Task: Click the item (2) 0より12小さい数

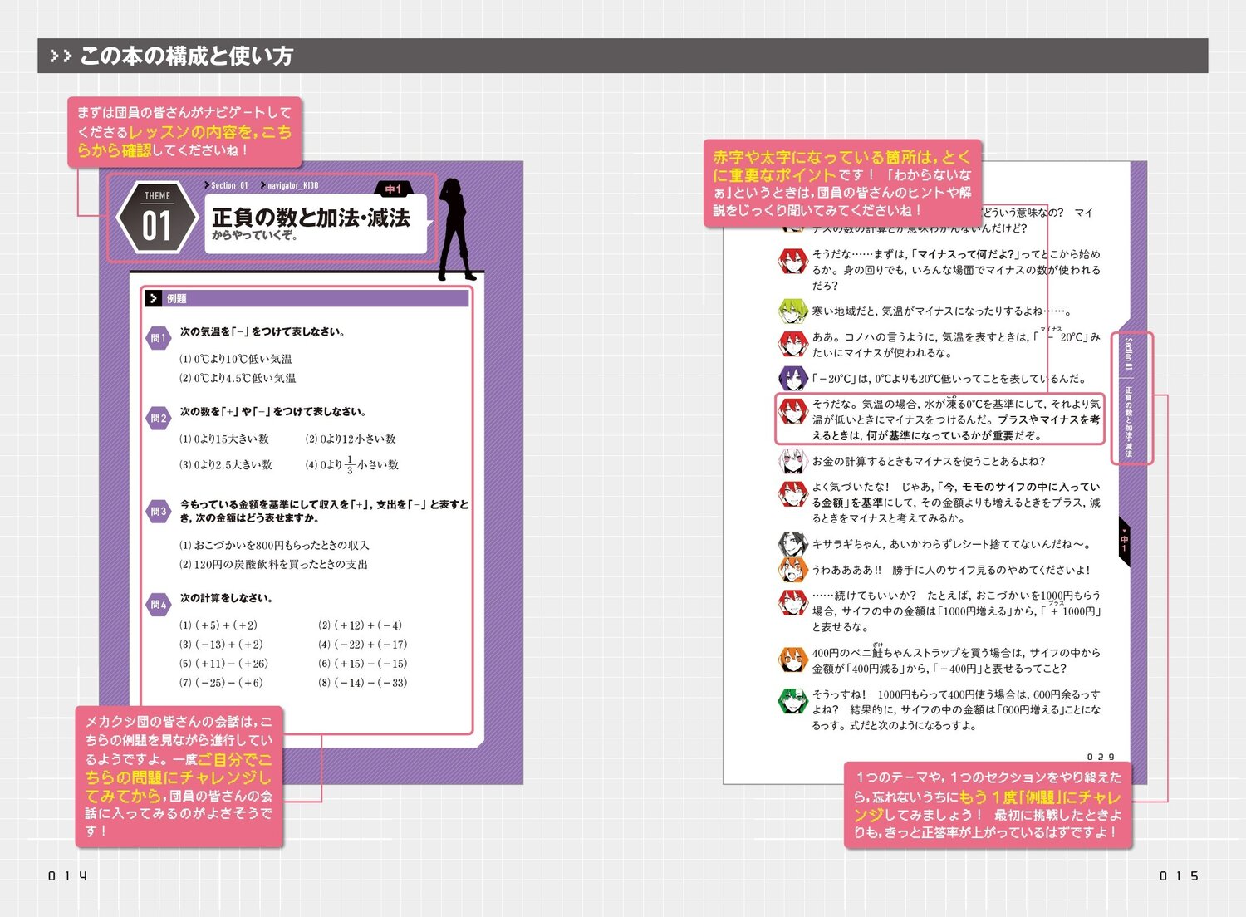Action: click(351, 439)
